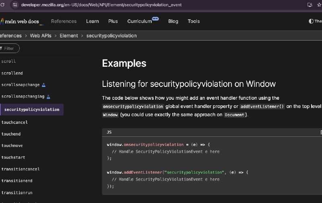Click the copy icon on the JS code block
The height and width of the screenshot is (203, 322).
point(321,132)
